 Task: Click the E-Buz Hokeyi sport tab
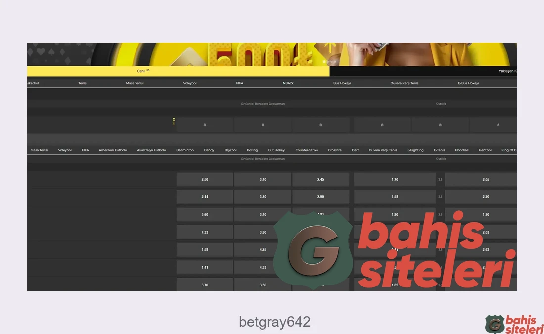click(468, 83)
